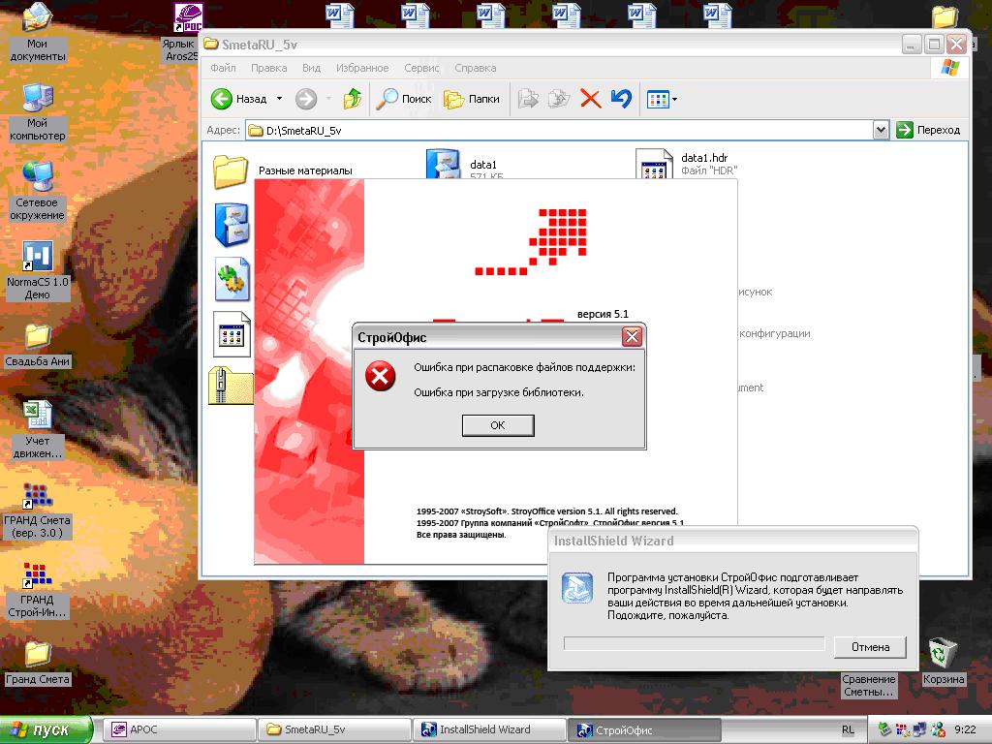Select the data1.hdr file icon
Image resolution: width=992 pixels, height=744 pixels.
(654, 164)
